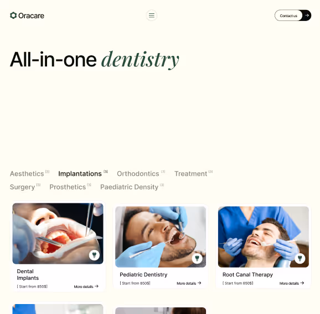Click tooth icon on Pediatric Dentistry image
320x314 pixels.
(x=197, y=258)
